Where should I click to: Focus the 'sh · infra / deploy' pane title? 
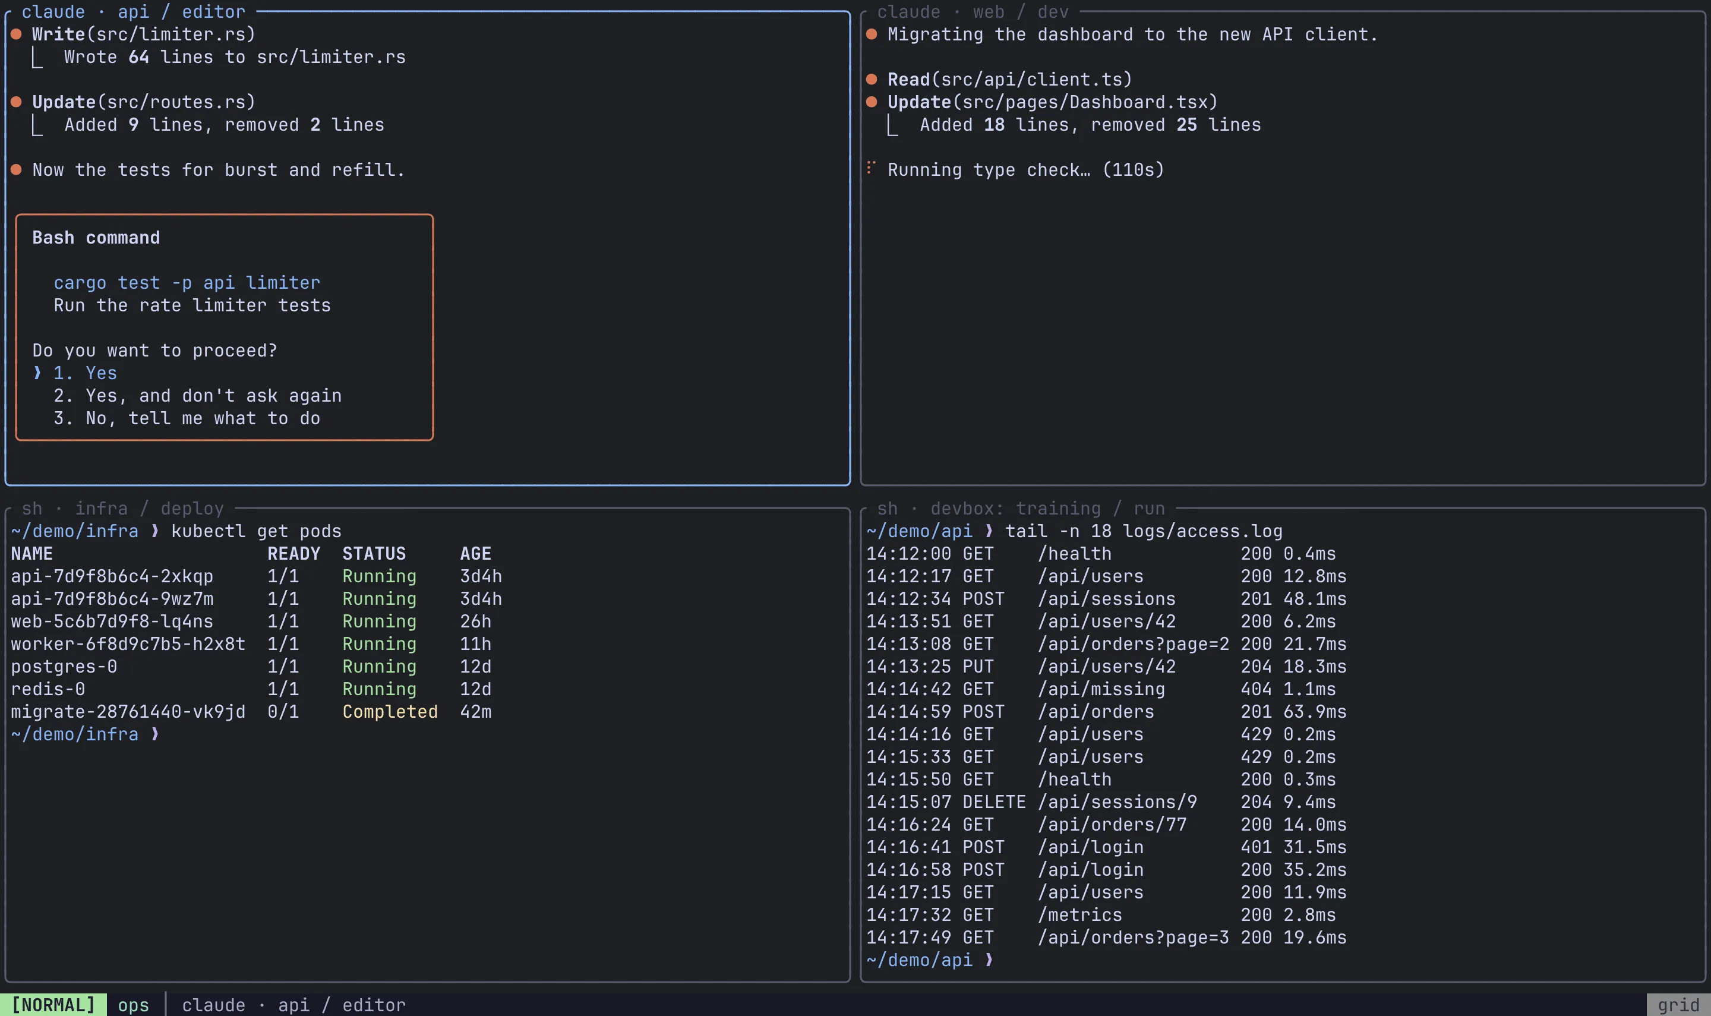[x=122, y=509]
